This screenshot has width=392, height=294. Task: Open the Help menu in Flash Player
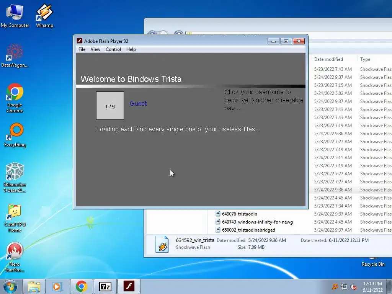[x=131, y=49]
